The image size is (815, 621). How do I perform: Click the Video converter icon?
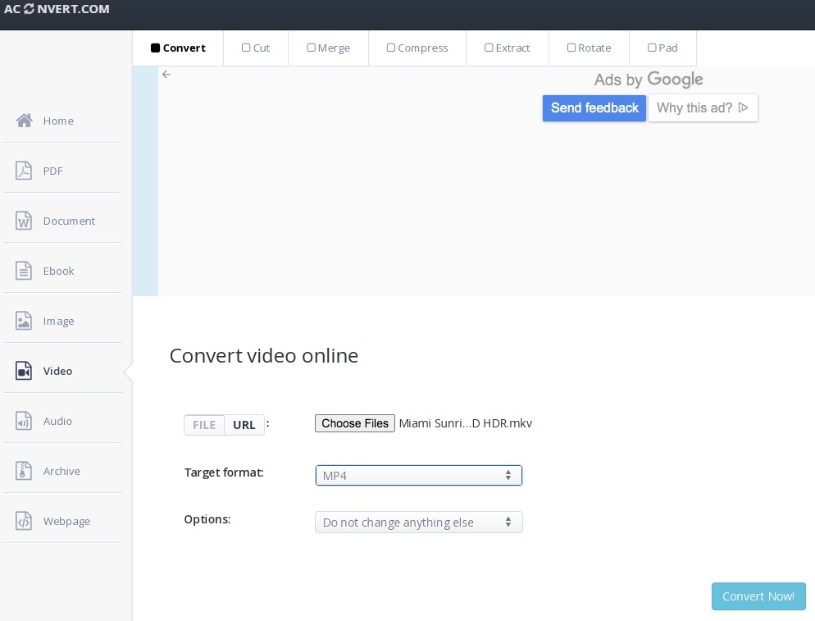pos(24,371)
